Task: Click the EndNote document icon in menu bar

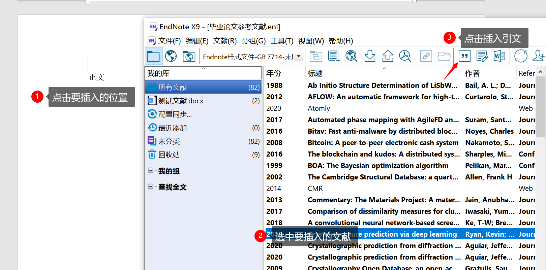Action: click(x=151, y=41)
